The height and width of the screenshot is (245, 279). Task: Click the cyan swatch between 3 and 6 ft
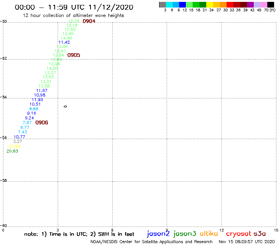point(169,5)
